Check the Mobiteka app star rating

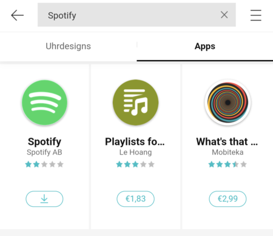click(x=227, y=164)
